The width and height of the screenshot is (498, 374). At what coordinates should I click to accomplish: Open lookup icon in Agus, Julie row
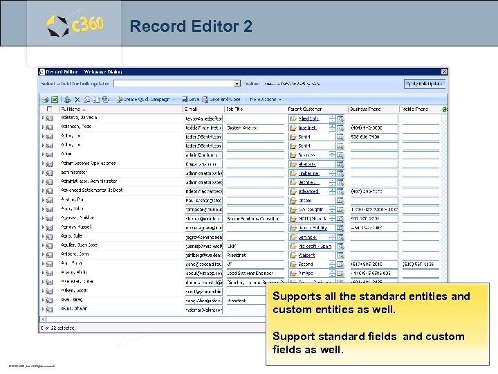(340, 237)
